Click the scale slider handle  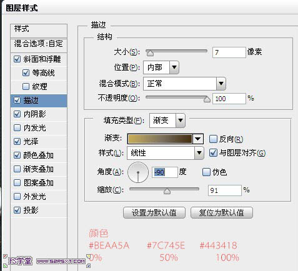[167, 190]
